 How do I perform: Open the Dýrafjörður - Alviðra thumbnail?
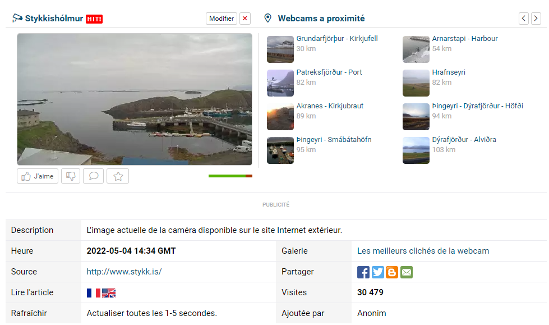point(416,150)
